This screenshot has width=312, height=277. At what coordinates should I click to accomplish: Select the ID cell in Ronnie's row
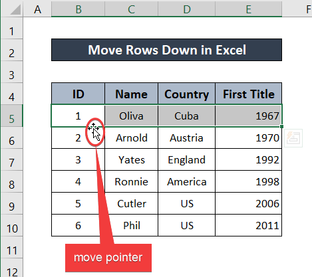(78, 181)
